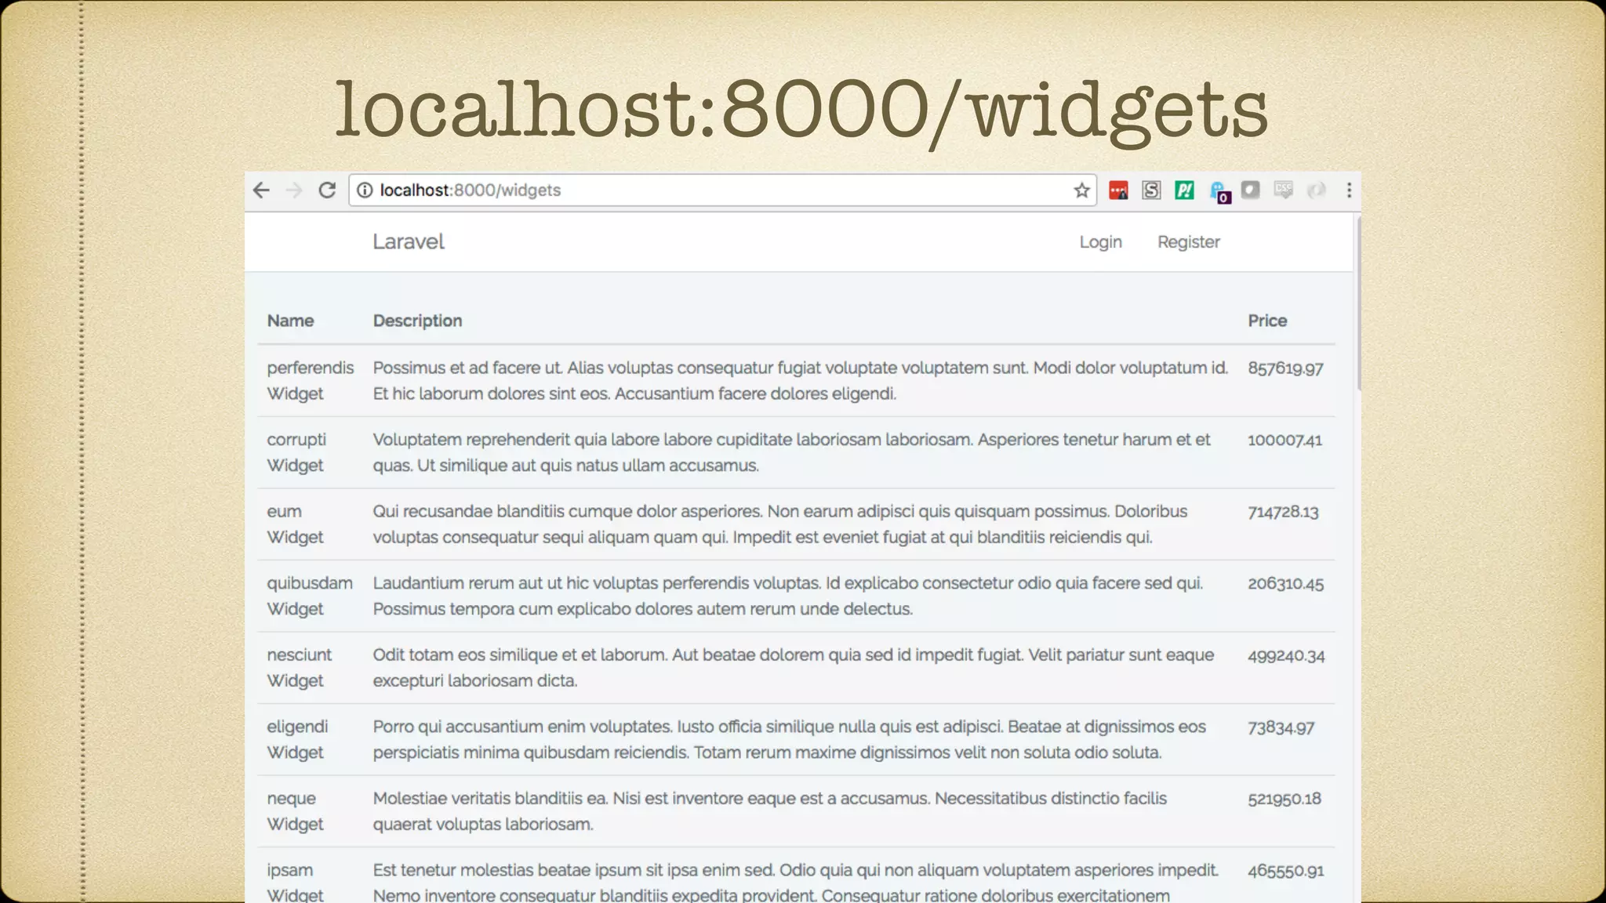Screen dimensions: 1606x903
Task: Go back with the browser back arrow
Action: (261, 190)
